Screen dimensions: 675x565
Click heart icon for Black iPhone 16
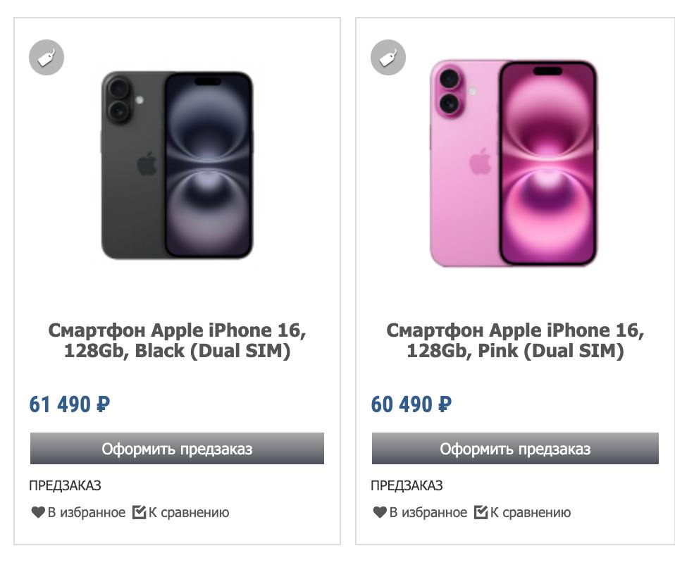pos(38,513)
